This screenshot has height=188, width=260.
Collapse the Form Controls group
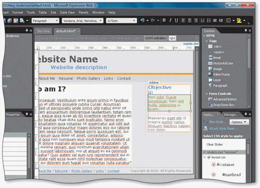(x=207, y=94)
